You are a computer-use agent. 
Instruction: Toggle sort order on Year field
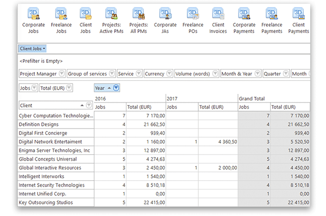(109, 88)
